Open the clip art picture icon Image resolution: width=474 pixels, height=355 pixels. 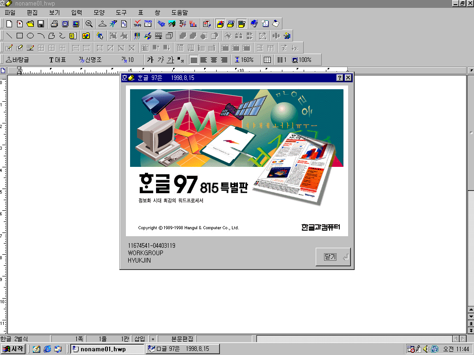86,36
